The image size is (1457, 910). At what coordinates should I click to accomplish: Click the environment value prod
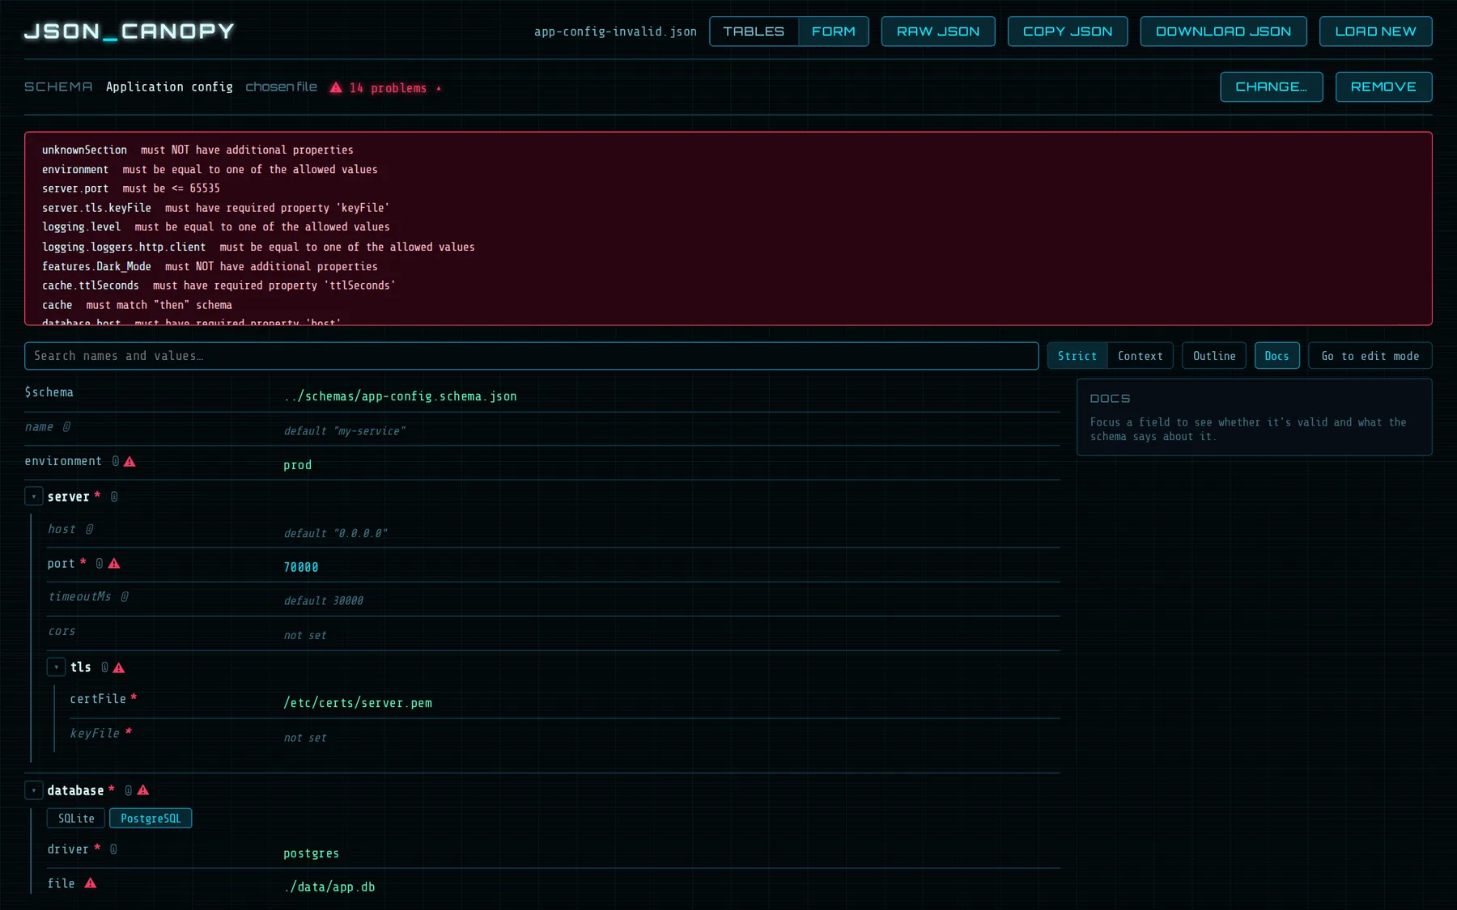[298, 465]
